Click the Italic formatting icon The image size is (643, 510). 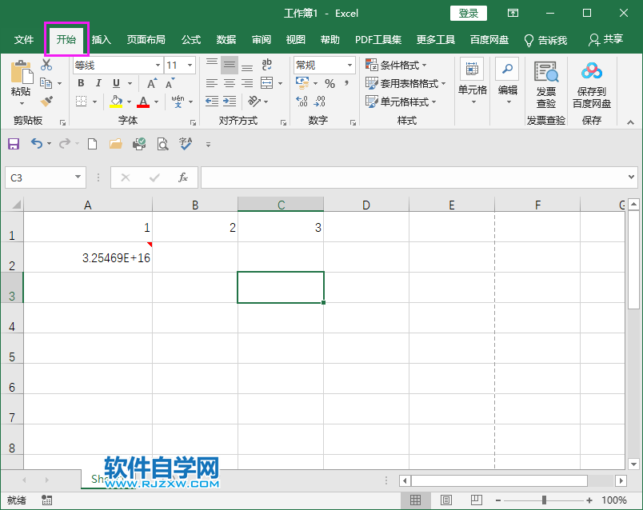click(x=98, y=82)
